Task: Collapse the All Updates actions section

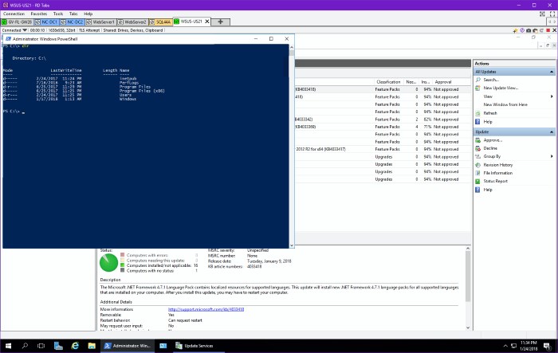Action: (552, 72)
